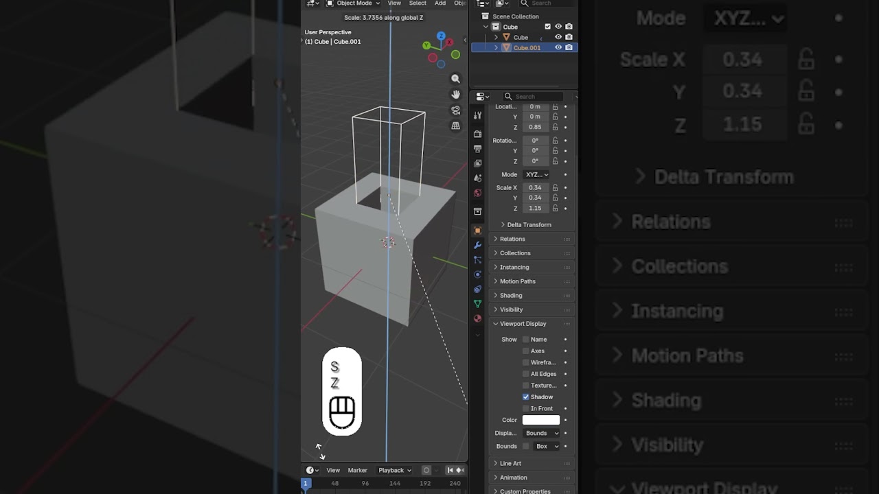
Task: Open the timeline Marker menu
Action: coord(357,470)
